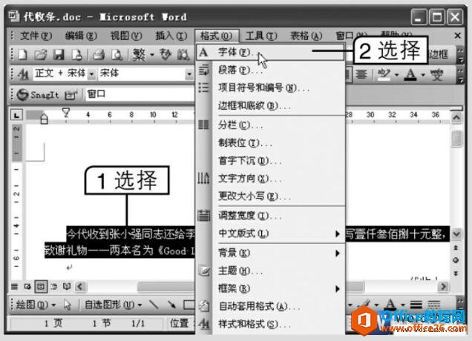Click the Open folder icon
This screenshot has width=472, height=341.
pos(40,55)
